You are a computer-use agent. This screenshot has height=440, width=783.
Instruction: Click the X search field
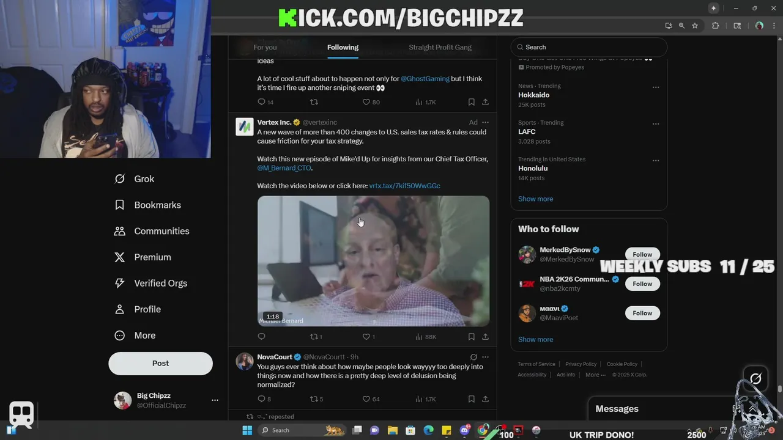(x=589, y=47)
